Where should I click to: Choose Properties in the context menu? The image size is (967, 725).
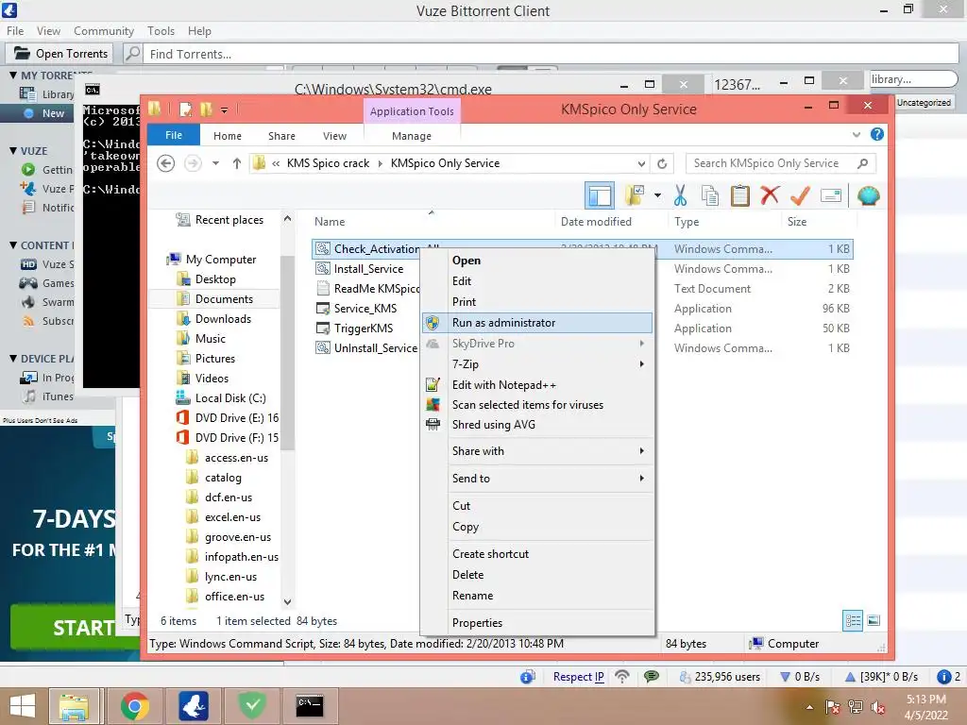tap(537, 623)
